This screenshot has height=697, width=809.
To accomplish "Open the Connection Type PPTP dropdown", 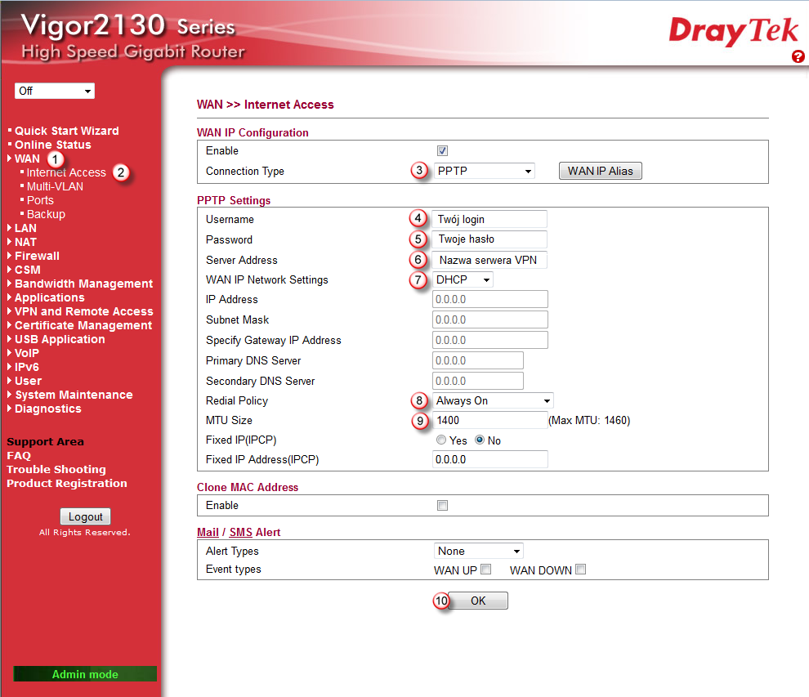I will pos(484,171).
